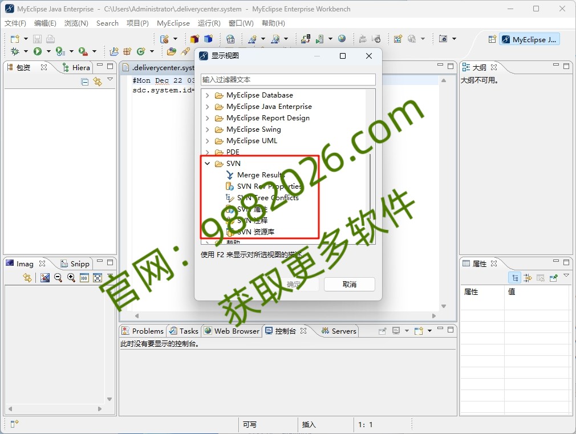This screenshot has height=434, width=576.
Task: Click the 取消 button
Action: coord(350,284)
